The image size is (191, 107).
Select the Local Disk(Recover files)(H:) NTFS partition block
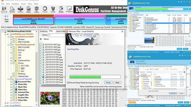(33, 20)
